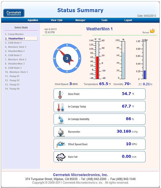Image resolution: width=161 pixels, height=188 pixels.
Task: Click the In Canopy Temp thermometers icon
Action: 61,107
